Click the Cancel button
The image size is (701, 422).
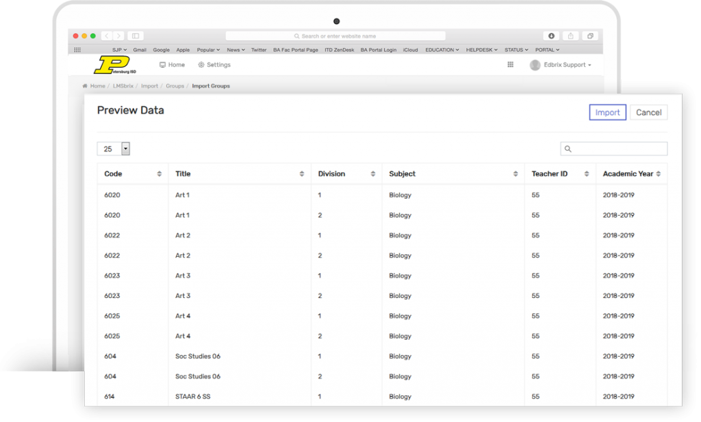[x=648, y=112]
